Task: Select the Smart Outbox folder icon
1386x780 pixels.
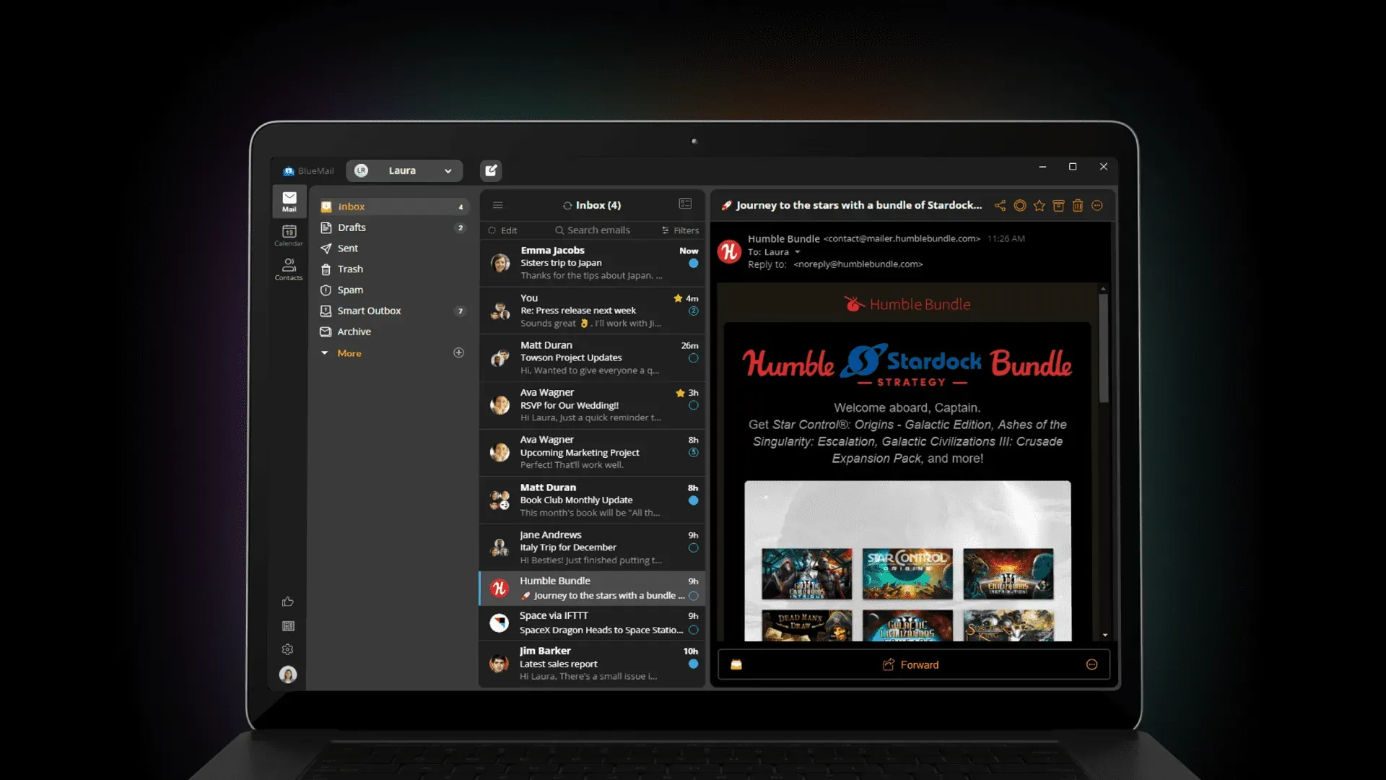Action: 326,311
